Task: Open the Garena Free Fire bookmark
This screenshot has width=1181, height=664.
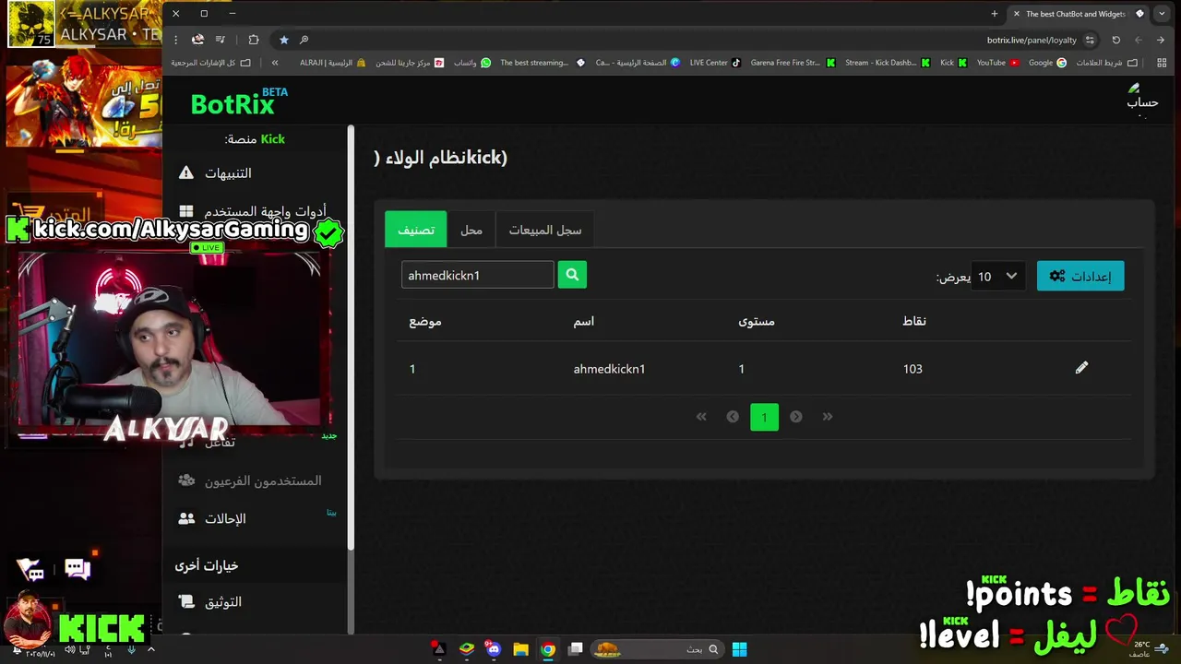Action: (x=793, y=63)
